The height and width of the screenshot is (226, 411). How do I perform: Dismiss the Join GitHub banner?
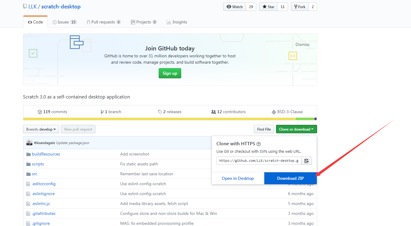(x=302, y=44)
